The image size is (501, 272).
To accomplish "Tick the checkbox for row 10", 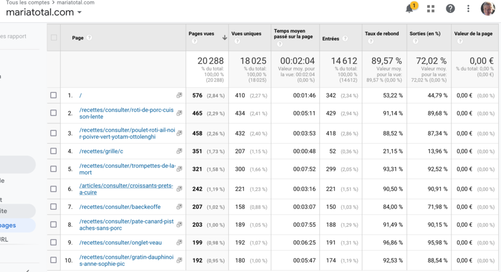I will [x=53, y=260].
